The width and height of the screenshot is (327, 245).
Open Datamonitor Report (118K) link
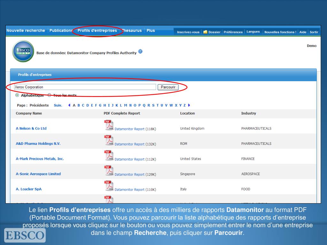click(x=130, y=129)
